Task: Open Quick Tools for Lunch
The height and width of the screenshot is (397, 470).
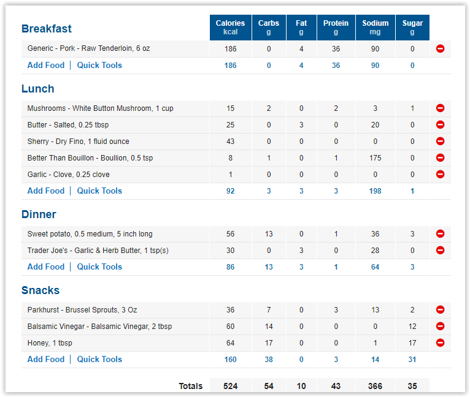Action: [x=99, y=191]
